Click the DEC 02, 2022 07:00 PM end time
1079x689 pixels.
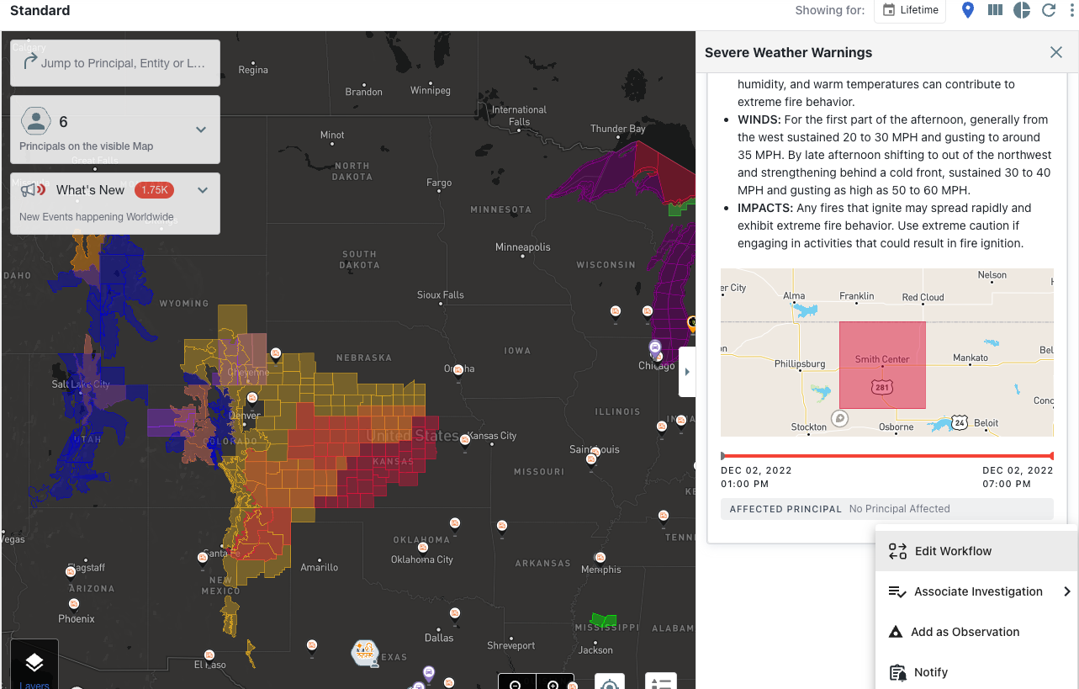click(x=1018, y=477)
